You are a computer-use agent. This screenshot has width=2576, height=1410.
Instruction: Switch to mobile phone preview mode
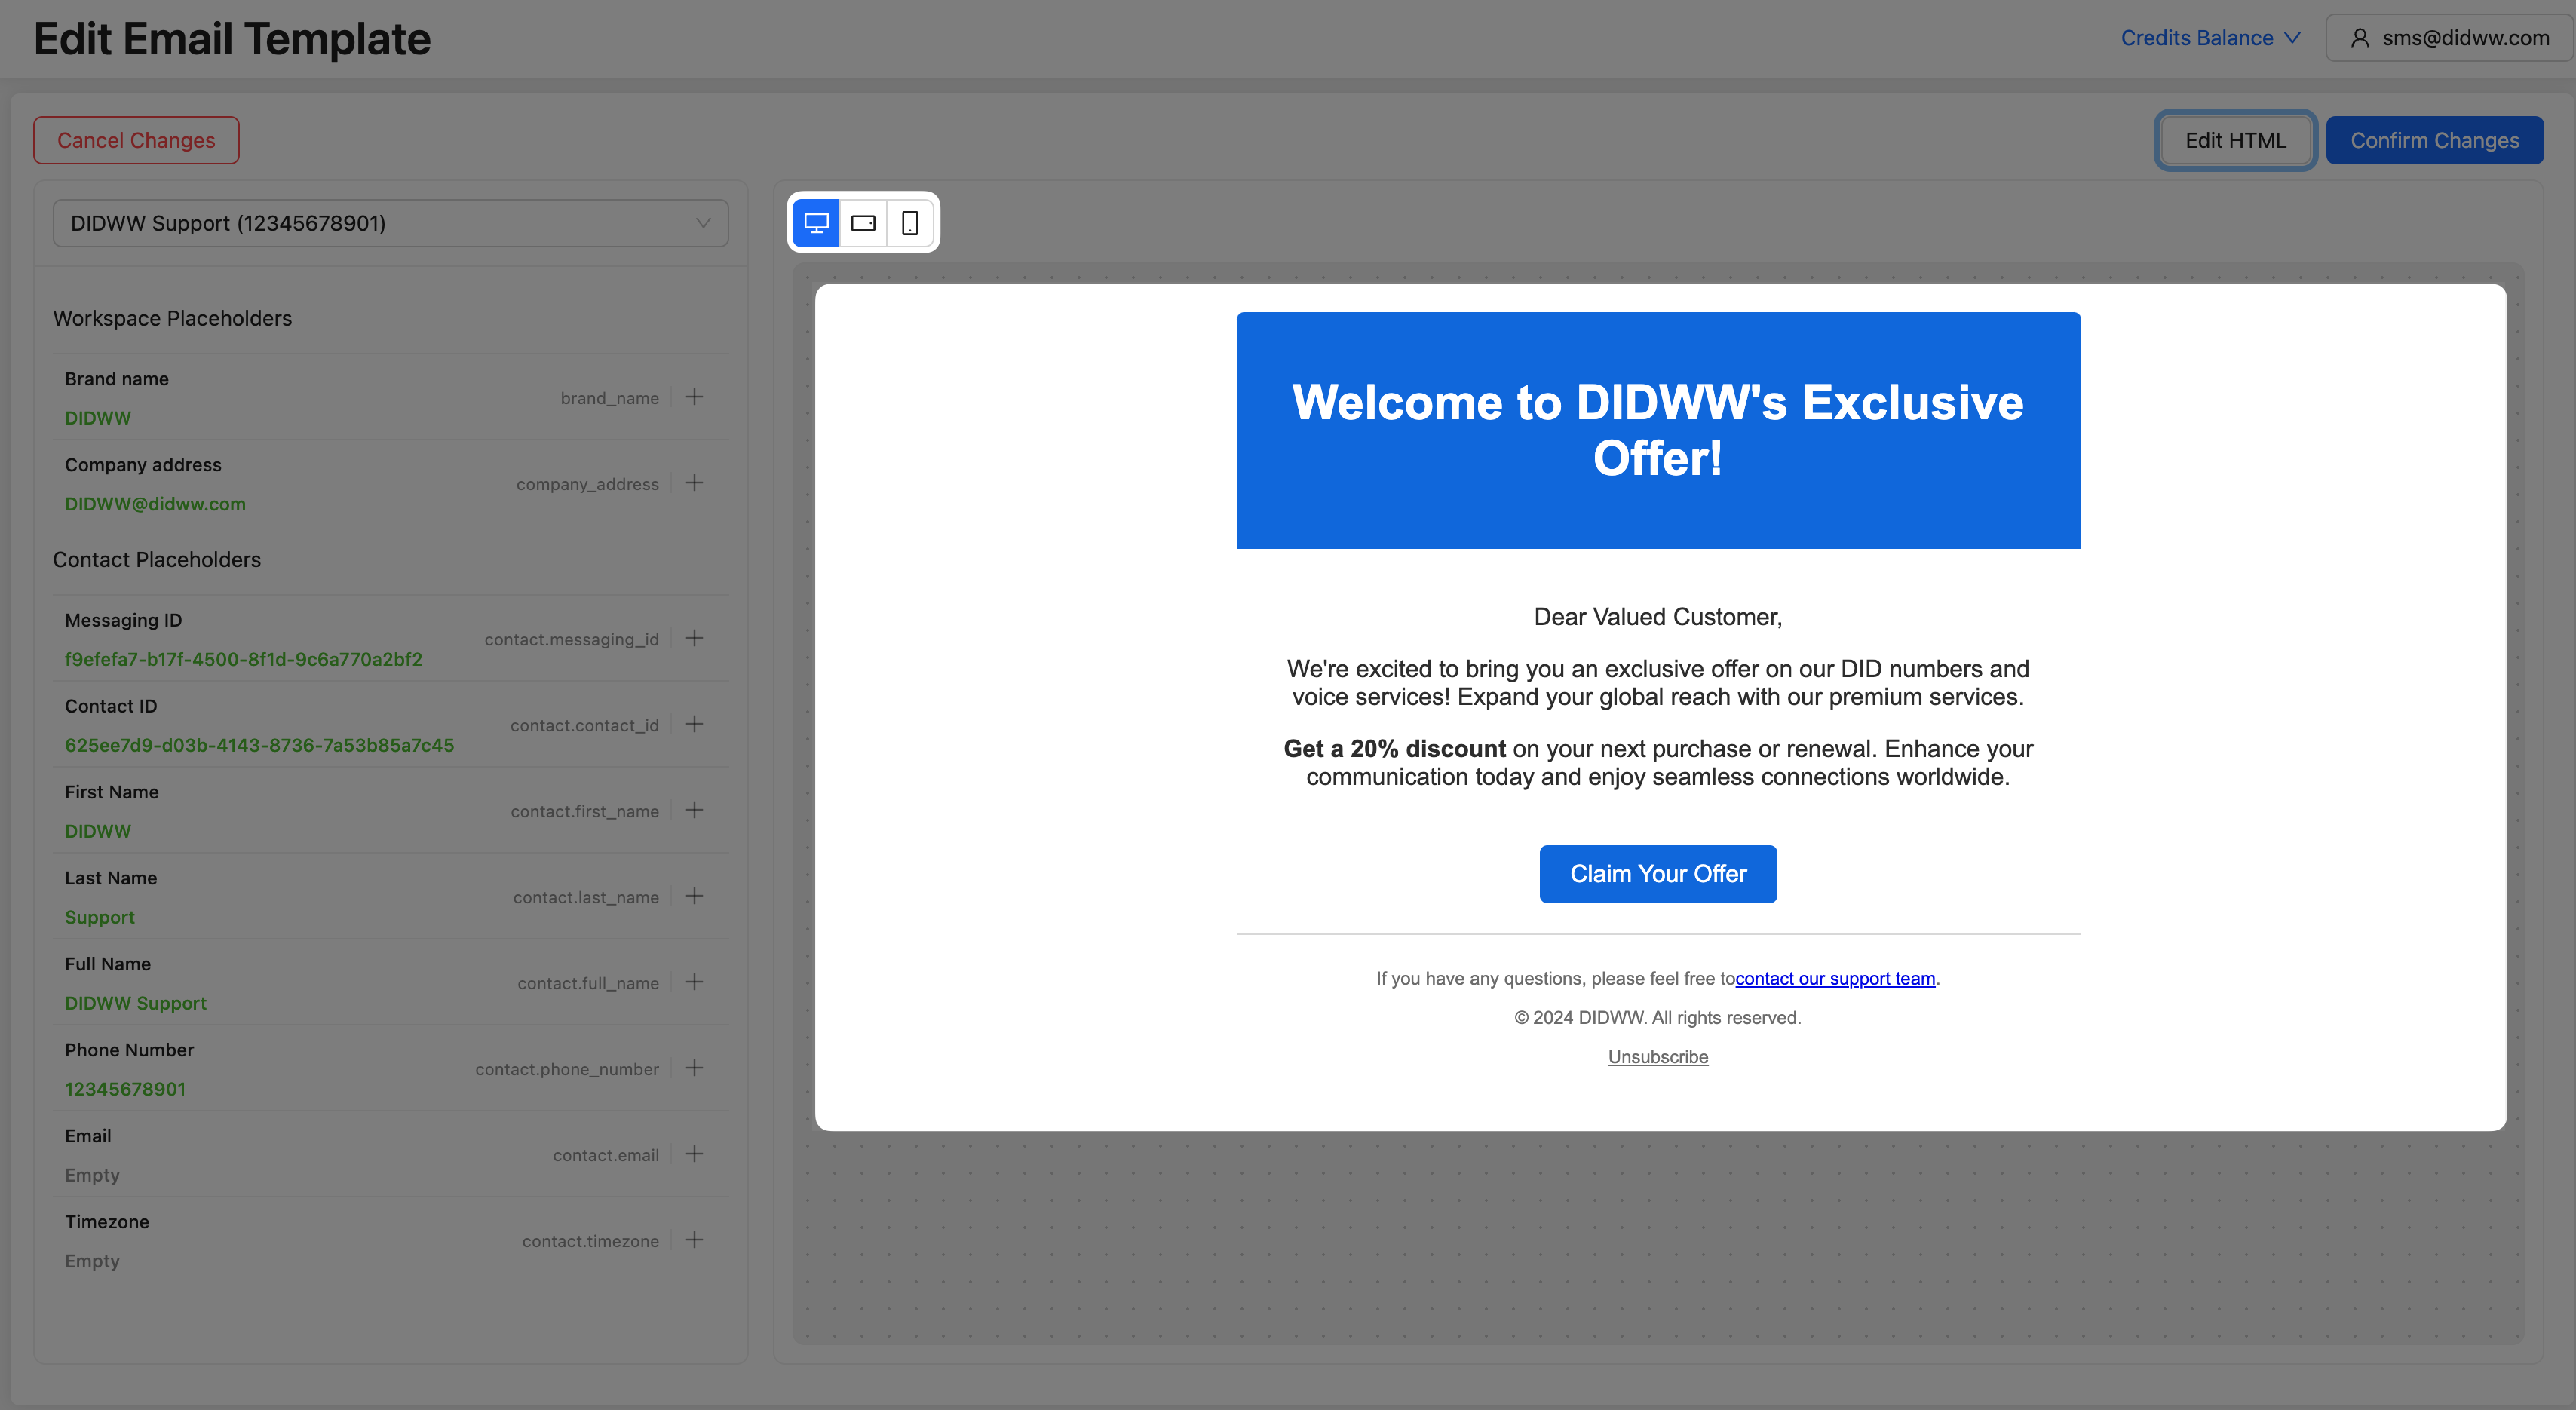[x=910, y=223]
